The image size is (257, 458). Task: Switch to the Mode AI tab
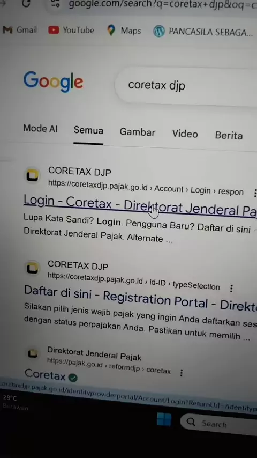point(41,129)
